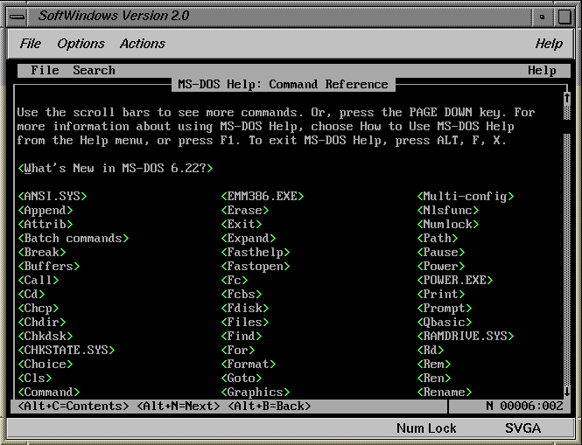Open the Expand help topic
The image size is (582, 445).
point(249,238)
